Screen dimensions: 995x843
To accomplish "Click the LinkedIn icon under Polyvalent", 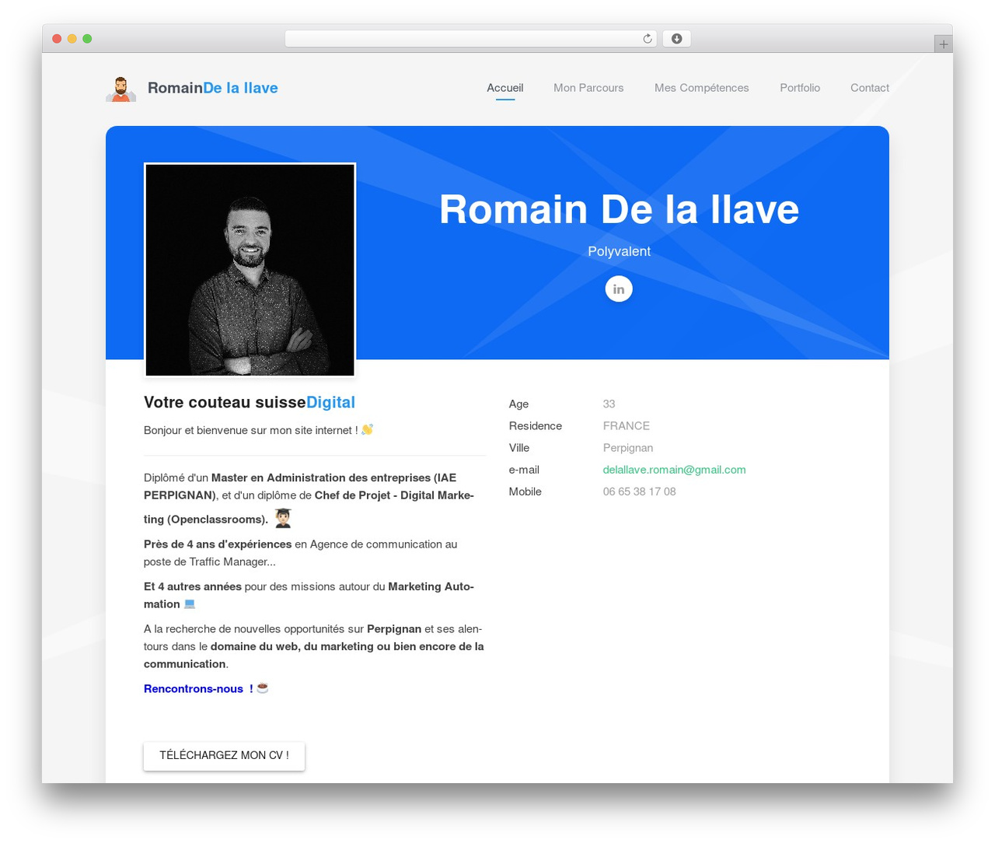I will (x=619, y=289).
